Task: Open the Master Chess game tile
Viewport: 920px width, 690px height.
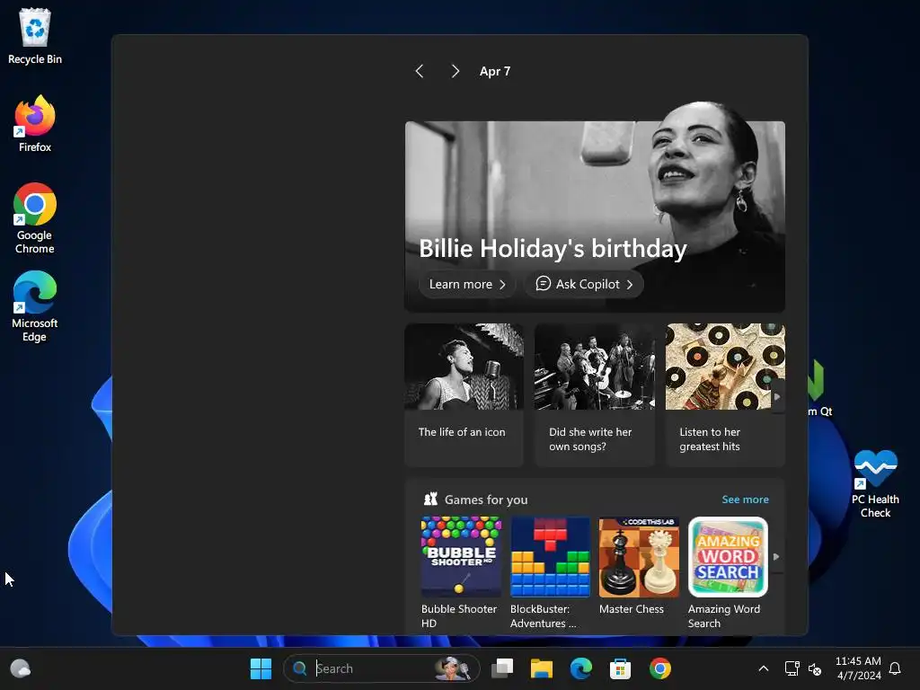Action: click(x=639, y=566)
